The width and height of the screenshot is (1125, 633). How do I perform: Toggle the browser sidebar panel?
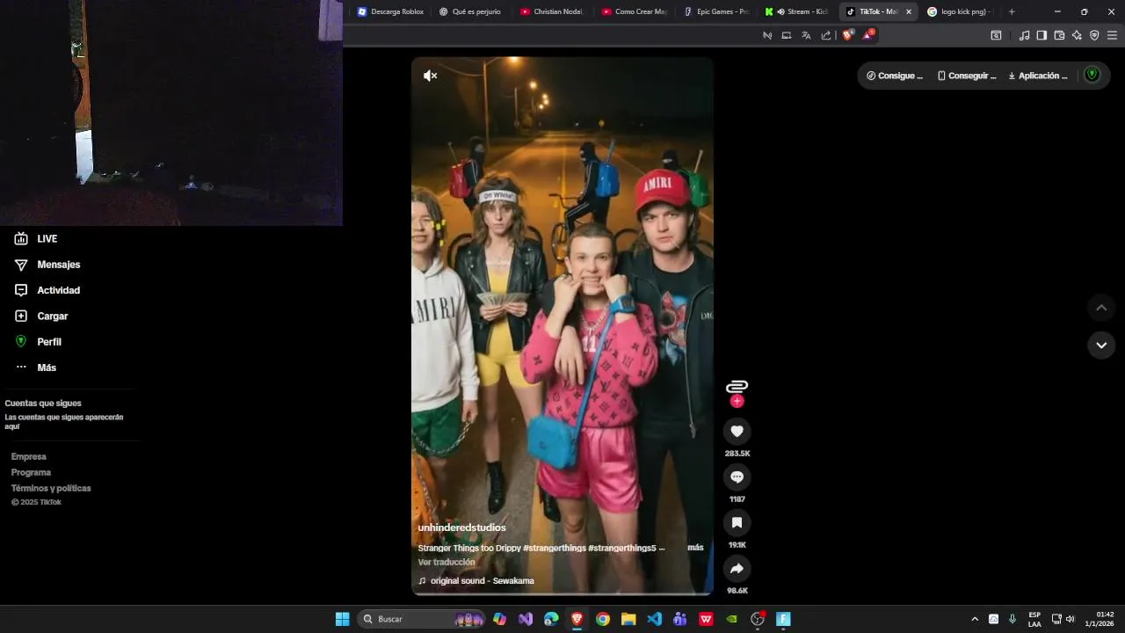(1042, 35)
